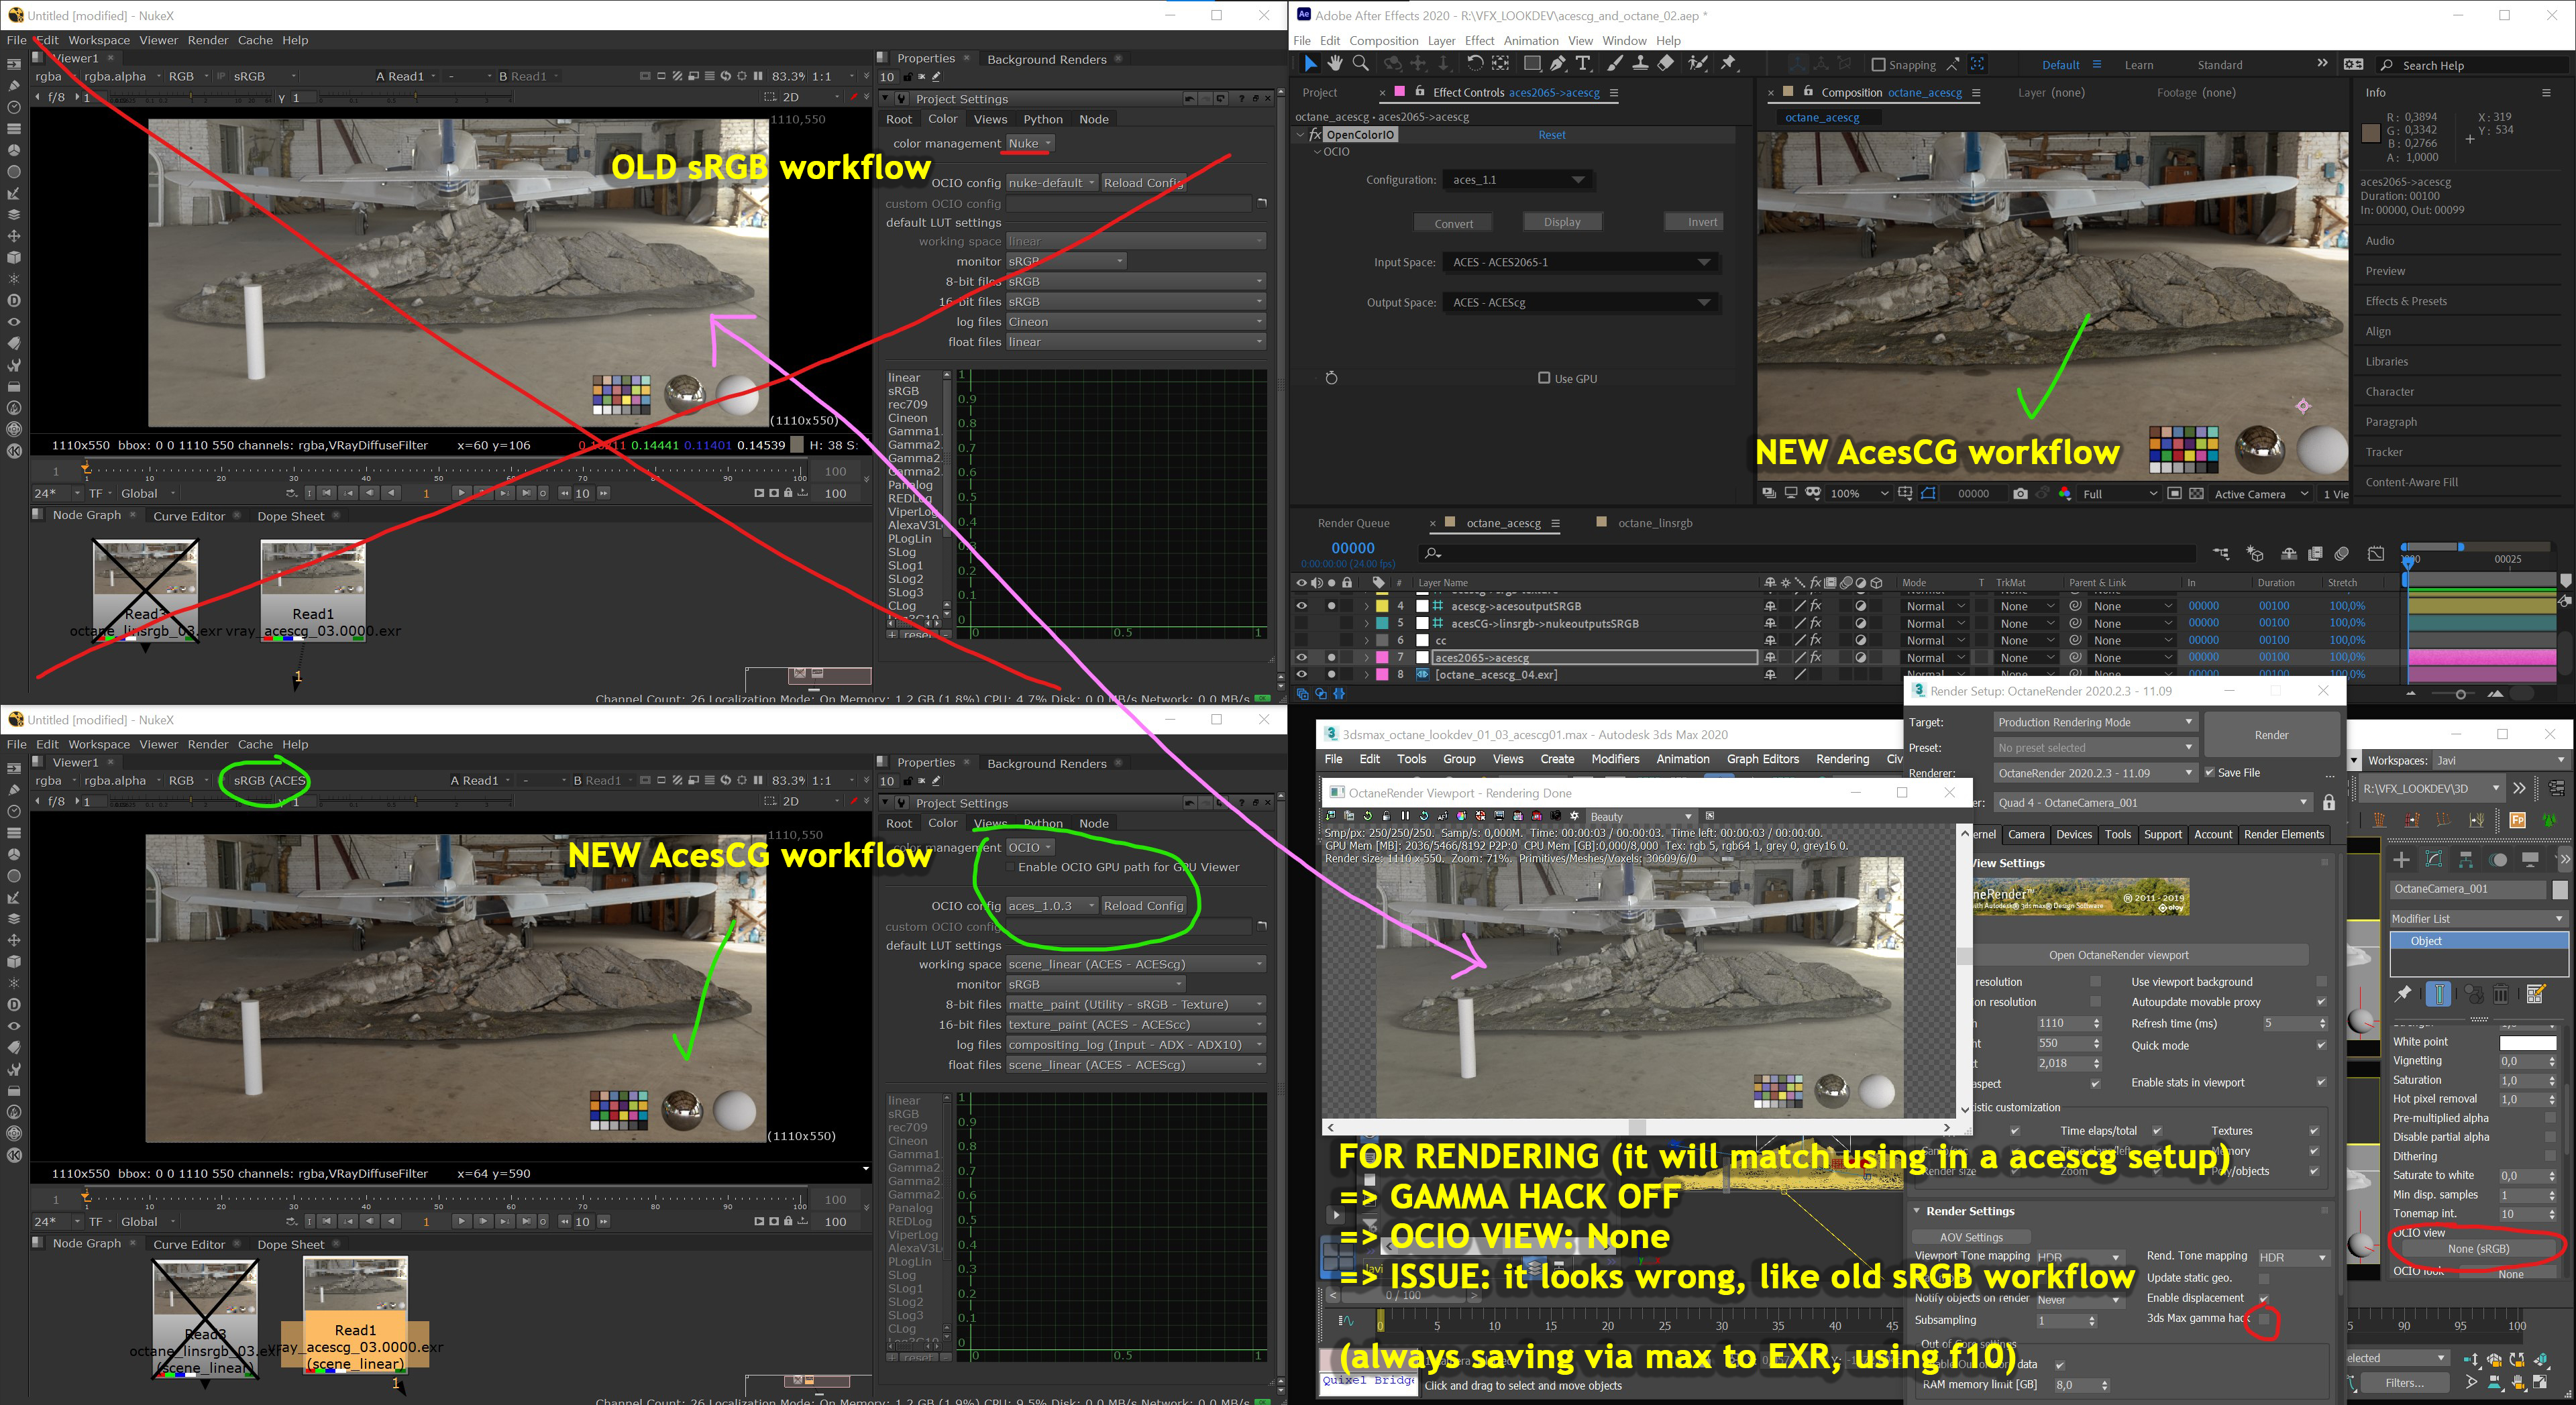Click the OctaneCamera_001 object color swatch

pyautogui.click(x=2559, y=889)
